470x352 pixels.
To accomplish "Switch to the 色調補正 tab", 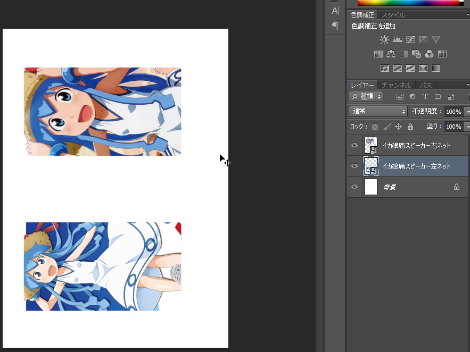I will 362,15.
